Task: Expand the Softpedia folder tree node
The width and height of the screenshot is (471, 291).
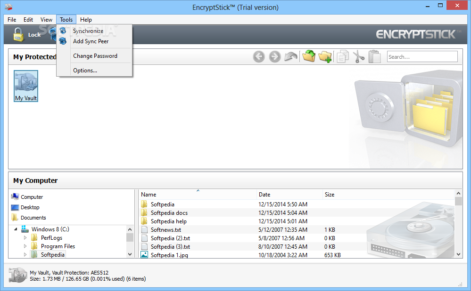Action: (25, 254)
